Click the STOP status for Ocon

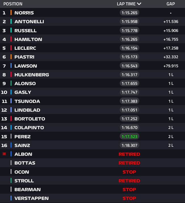click(x=129, y=172)
